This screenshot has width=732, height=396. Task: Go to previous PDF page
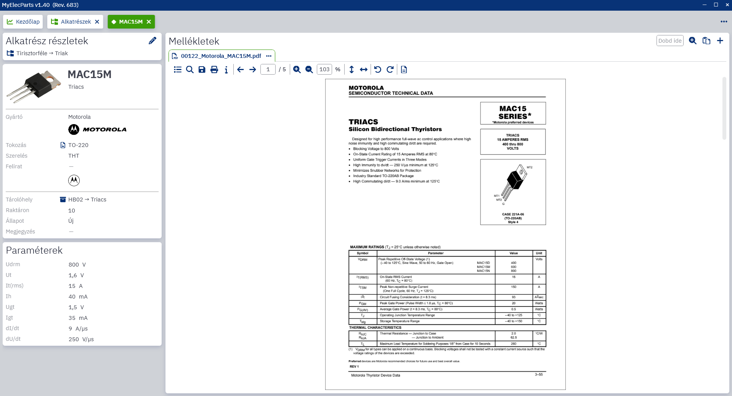241,69
